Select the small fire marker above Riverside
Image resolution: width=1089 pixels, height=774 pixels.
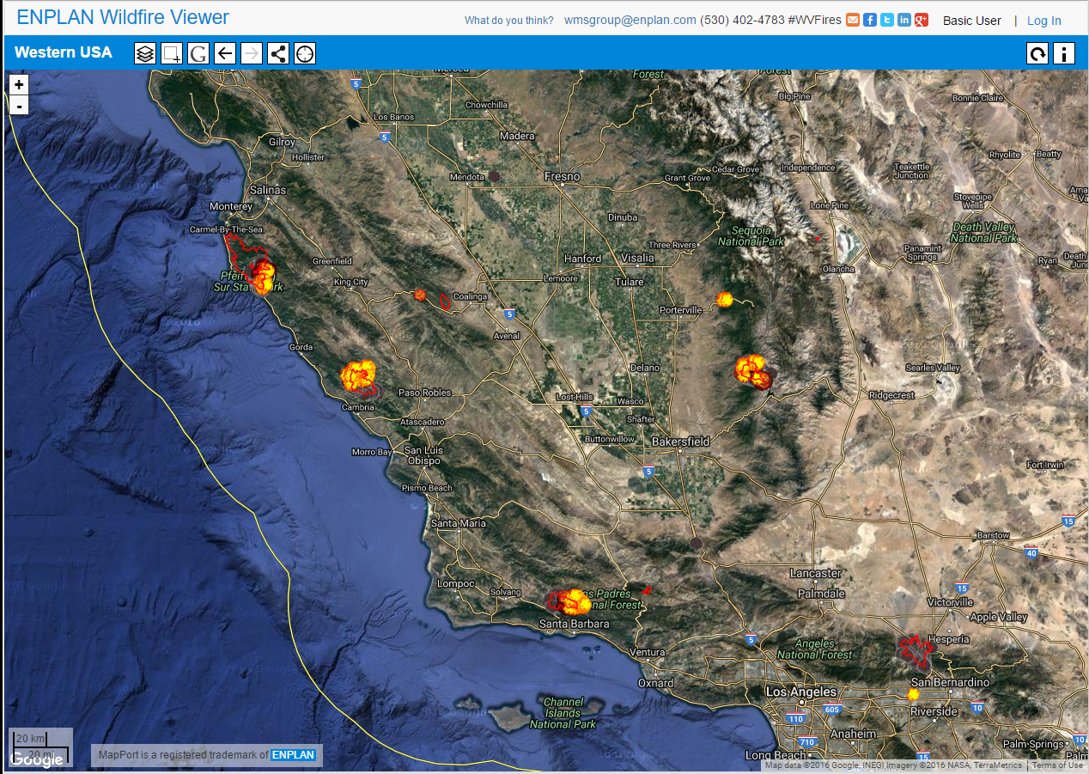coord(914,693)
